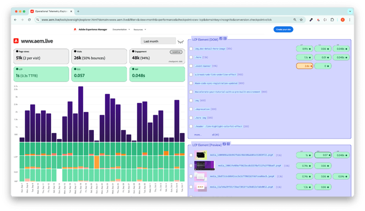Image resolution: width=365 pixels, height=211 pixels.
Task: Click the Create your site button
Action: [283, 30]
